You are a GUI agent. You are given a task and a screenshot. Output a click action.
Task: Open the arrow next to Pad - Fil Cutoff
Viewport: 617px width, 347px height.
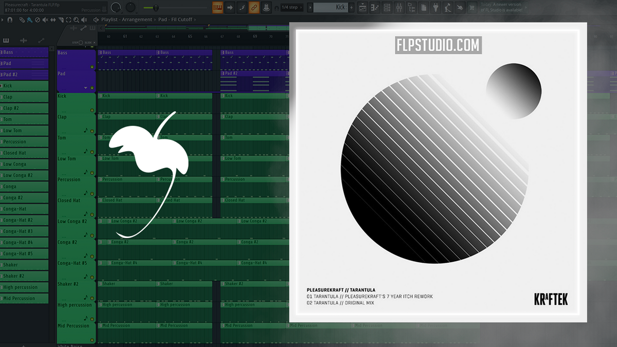point(195,19)
